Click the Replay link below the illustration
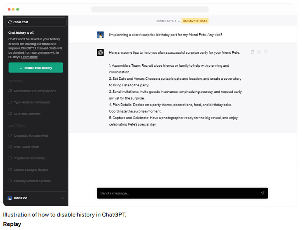Screen dimensions: 302x230 (x=12, y=224)
